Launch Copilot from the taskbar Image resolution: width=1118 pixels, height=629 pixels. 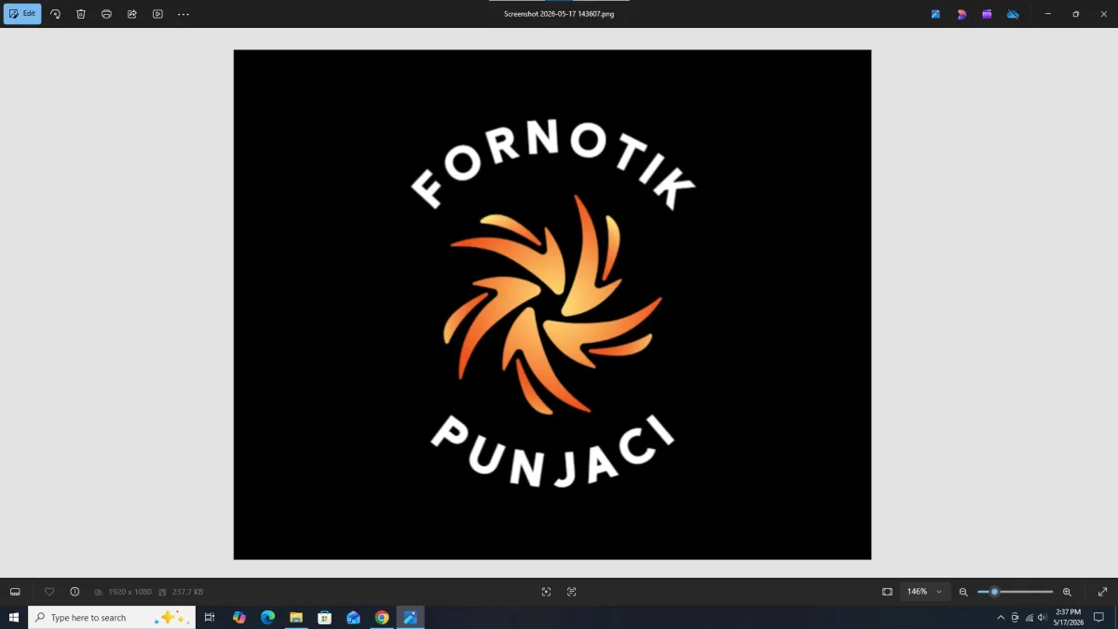(x=239, y=617)
